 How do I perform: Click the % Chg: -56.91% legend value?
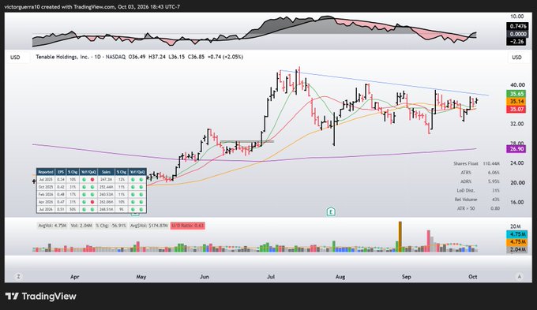(x=111, y=226)
